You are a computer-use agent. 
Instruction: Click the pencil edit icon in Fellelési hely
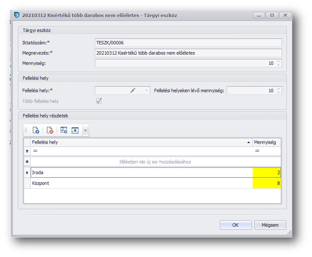coord(133,91)
